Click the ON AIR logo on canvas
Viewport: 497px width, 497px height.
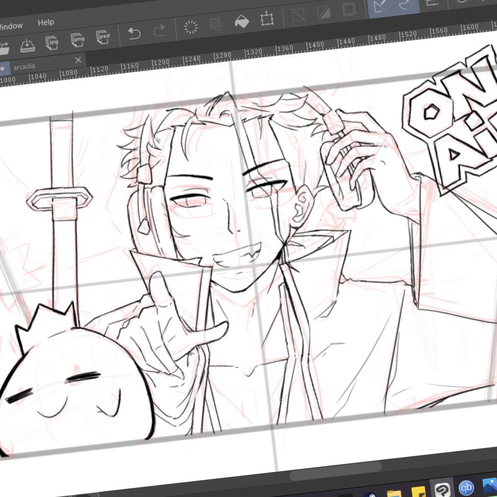(x=450, y=120)
